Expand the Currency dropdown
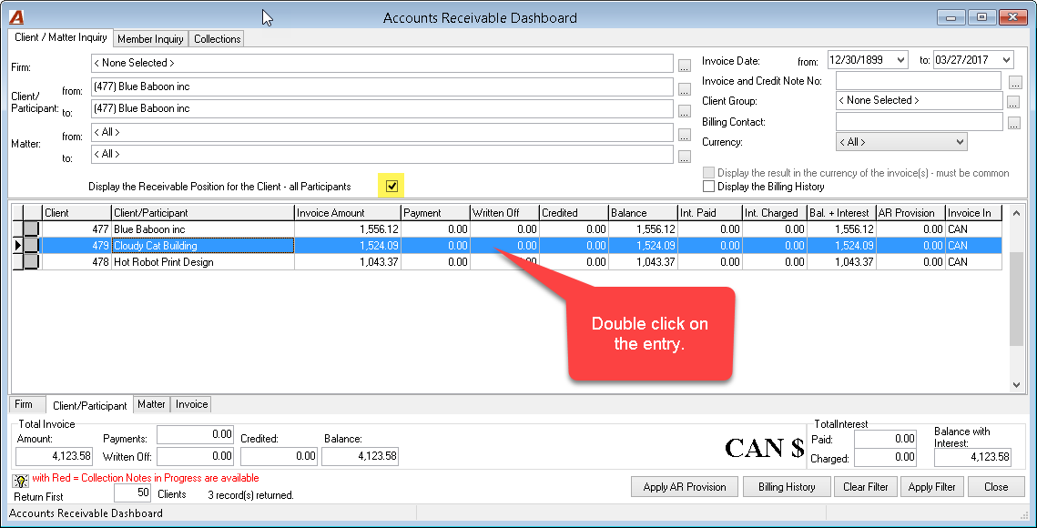 [960, 142]
